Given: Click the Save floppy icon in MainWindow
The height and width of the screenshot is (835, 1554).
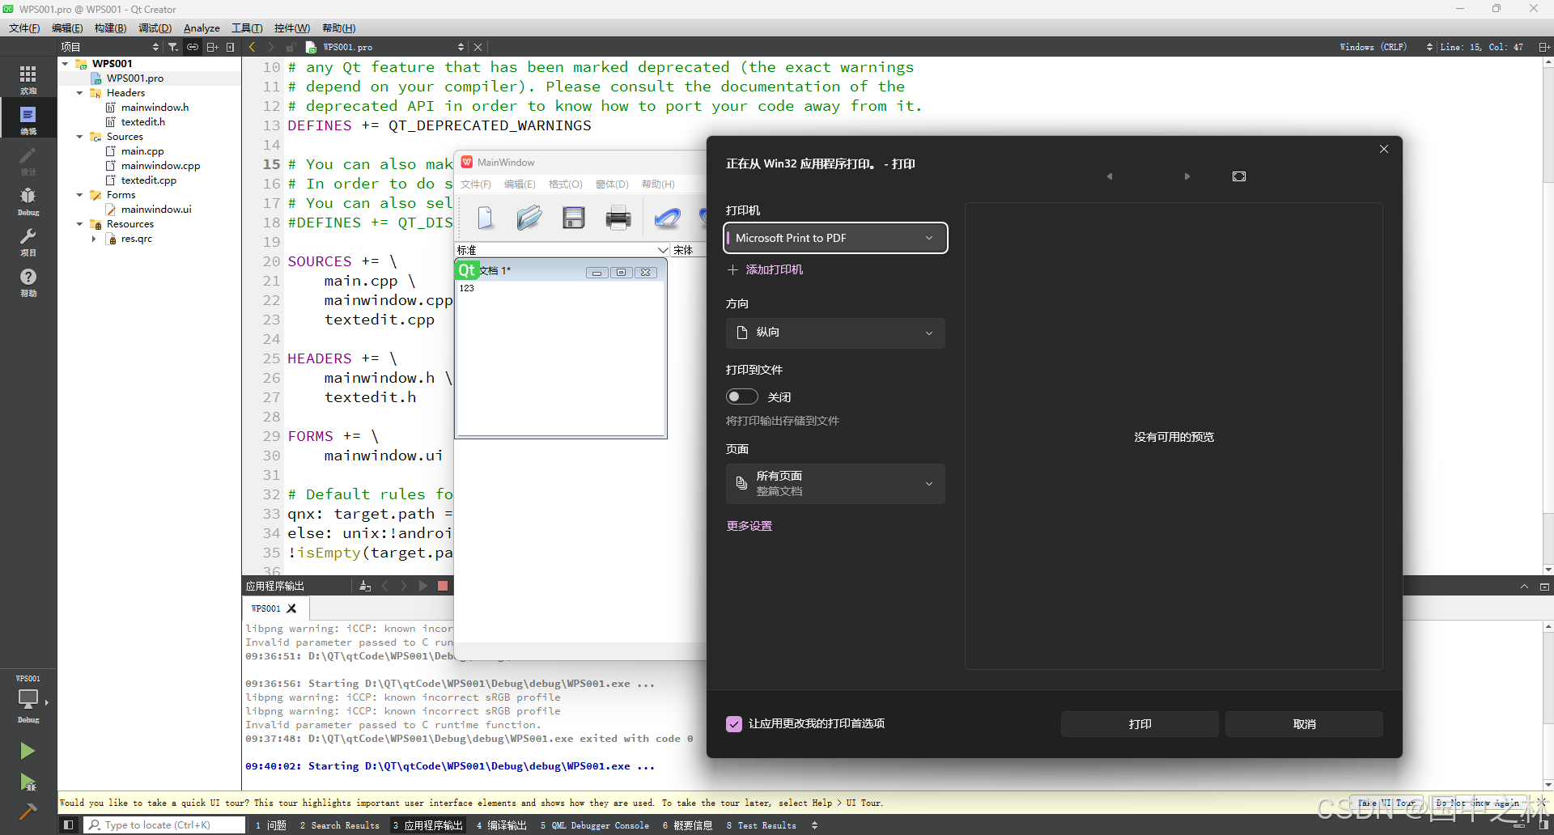Looking at the screenshot, I should (574, 218).
